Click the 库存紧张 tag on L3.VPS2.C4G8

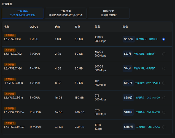point(10,79)
